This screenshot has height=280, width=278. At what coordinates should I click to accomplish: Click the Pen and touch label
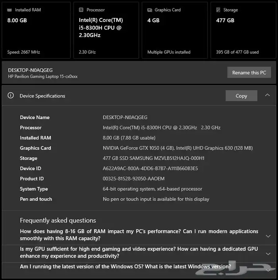[36, 199]
